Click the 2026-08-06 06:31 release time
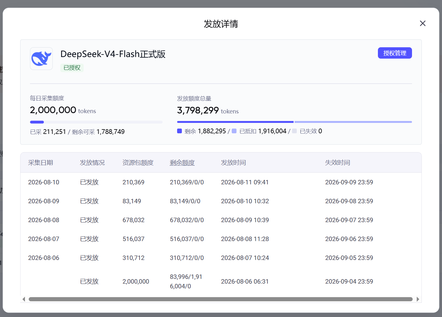Screen dimensions: 442x317 245,281
